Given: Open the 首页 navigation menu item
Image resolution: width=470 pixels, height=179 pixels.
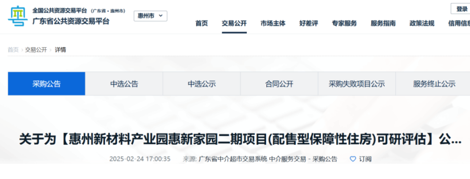Looking at the screenshot, I should click(x=201, y=23).
